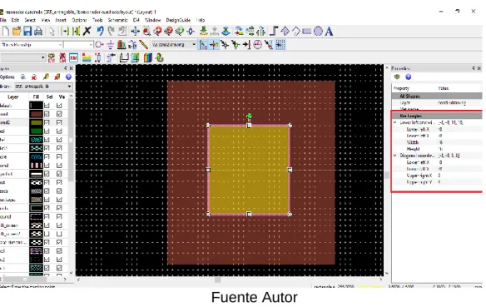Open the Select menu
The width and height of the screenshot is (486, 307).
pos(30,20)
